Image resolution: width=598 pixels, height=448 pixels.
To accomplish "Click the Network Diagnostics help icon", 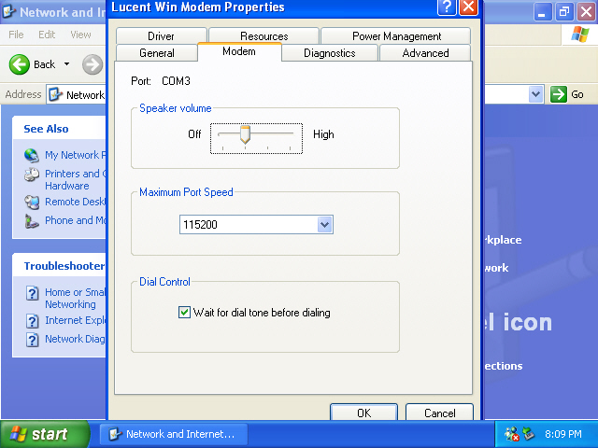I will [33, 340].
